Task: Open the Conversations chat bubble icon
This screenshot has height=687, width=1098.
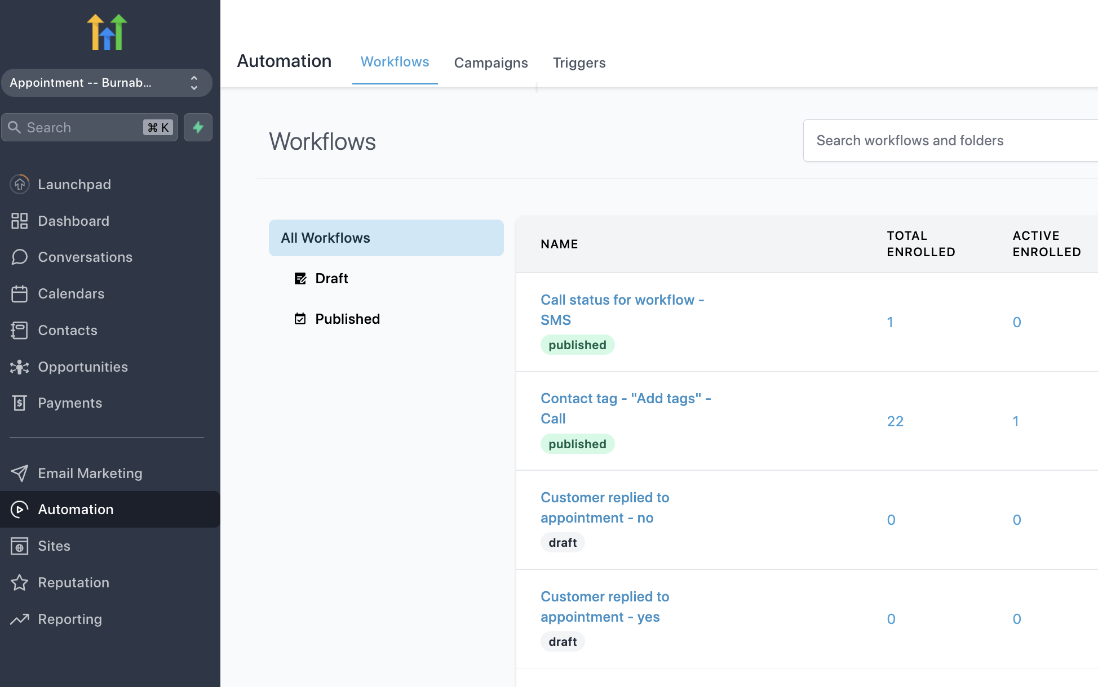Action: tap(20, 257)
